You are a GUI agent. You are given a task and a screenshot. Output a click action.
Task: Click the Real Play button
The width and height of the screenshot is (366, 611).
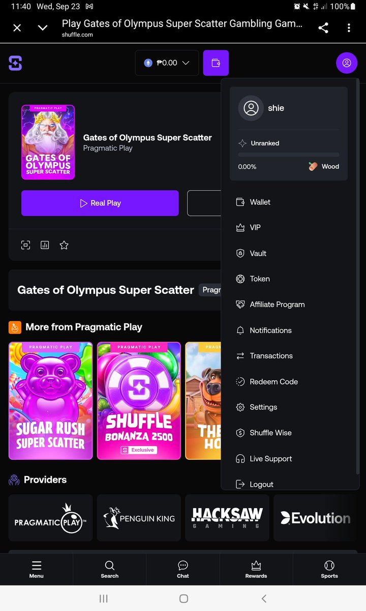(100, 203)
